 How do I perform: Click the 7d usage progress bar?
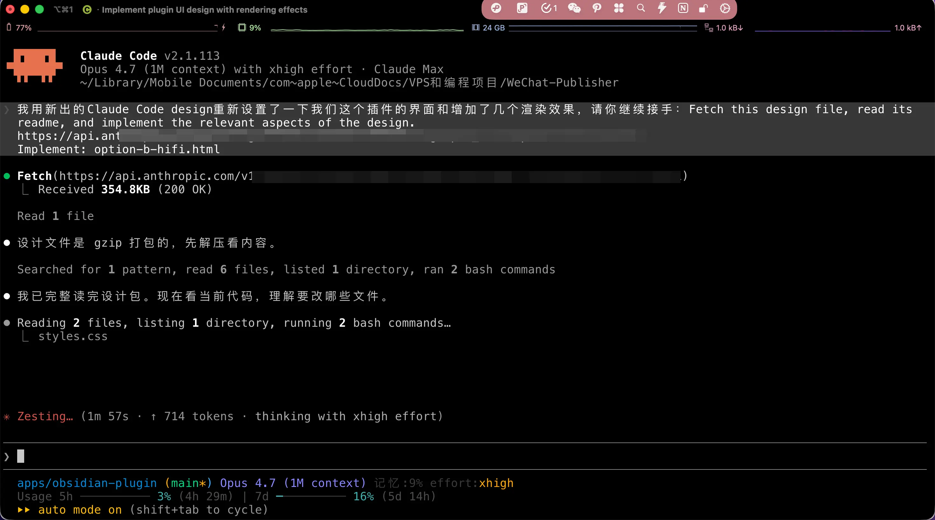click(x=311, y=496)
